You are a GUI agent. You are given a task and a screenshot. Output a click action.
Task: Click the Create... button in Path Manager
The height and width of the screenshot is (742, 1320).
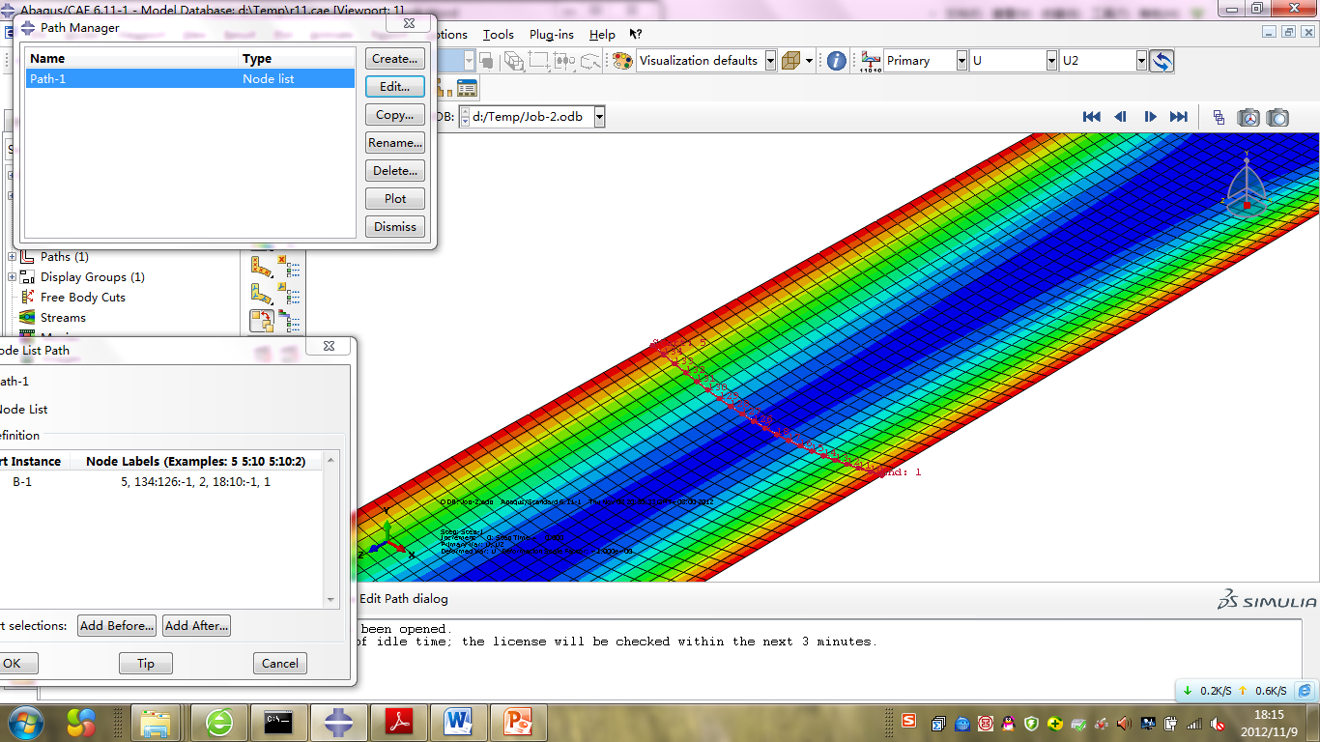click(x=395, y=59)
